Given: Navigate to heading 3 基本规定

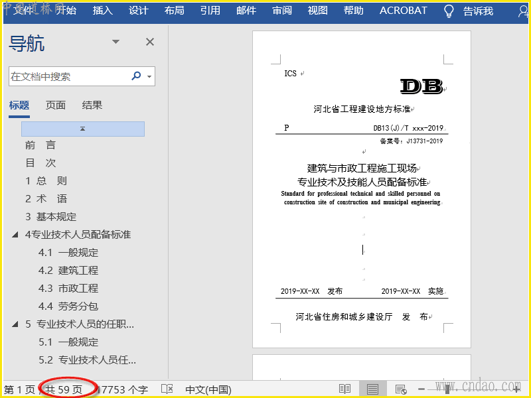Looking at the screenshot, I should (51, 217).
